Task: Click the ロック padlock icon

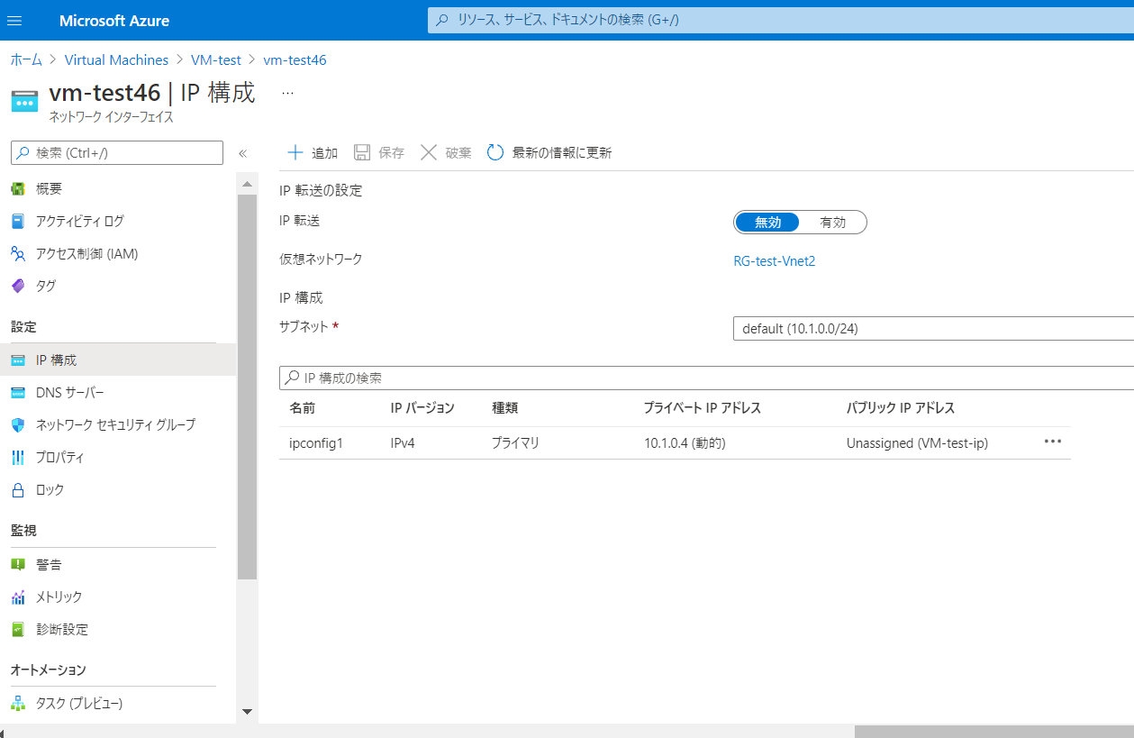Action: 18,490
